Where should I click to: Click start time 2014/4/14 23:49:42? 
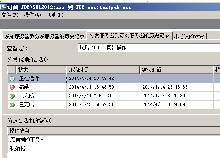tap(91, 78)
